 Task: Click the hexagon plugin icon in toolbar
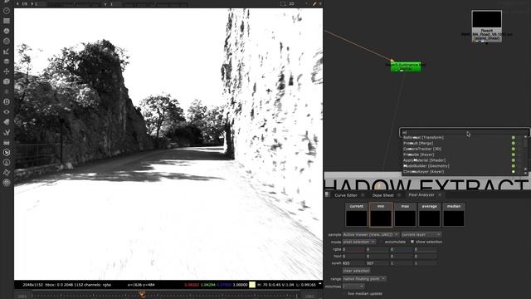pos(7,153)
